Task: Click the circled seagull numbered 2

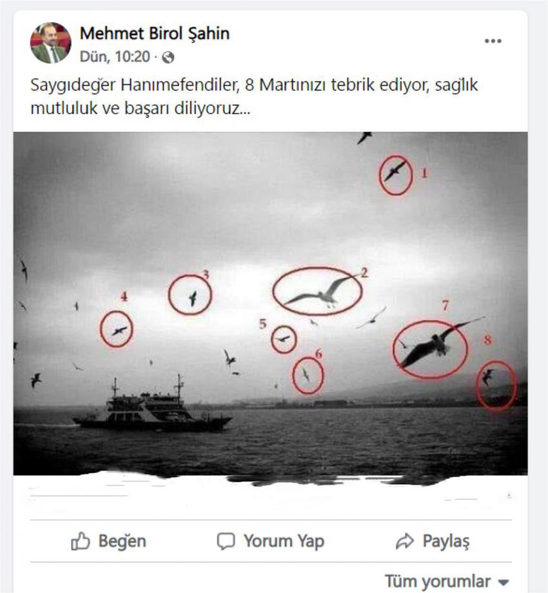Action: coord(317,291)
